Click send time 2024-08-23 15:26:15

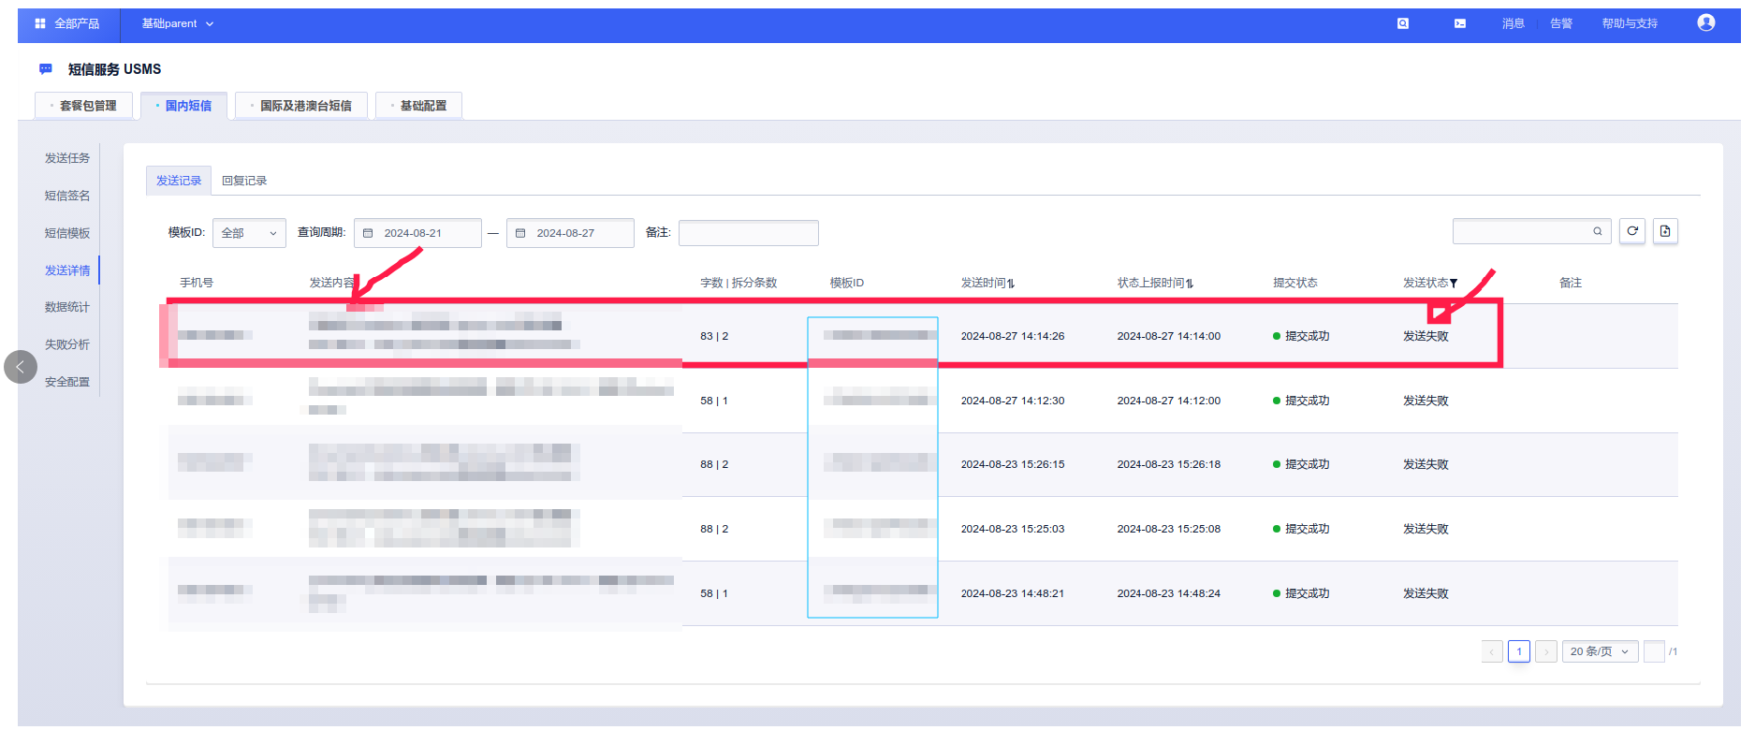click(1013, 464)
